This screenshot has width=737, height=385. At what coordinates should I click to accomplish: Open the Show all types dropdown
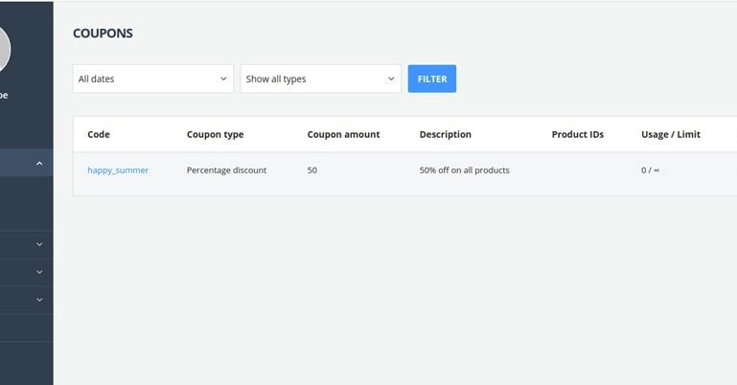click(320, 79)
